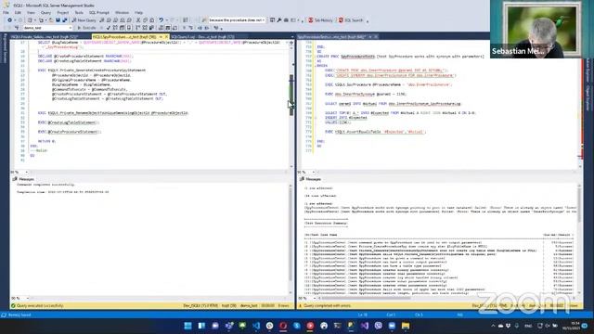Click the left editor's vertical scrollbar thumb
Image resolution: width=594 pixels, height=334 pixels.
[x=291, y=95]
